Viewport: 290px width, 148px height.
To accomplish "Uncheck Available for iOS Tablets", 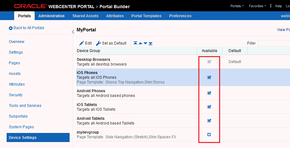I will point(209,107).
